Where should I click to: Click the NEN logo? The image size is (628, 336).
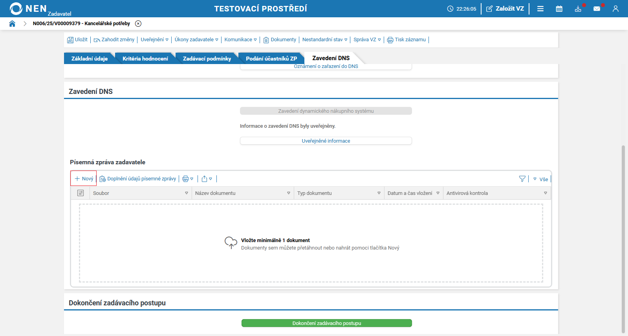[x=28, y=9]
